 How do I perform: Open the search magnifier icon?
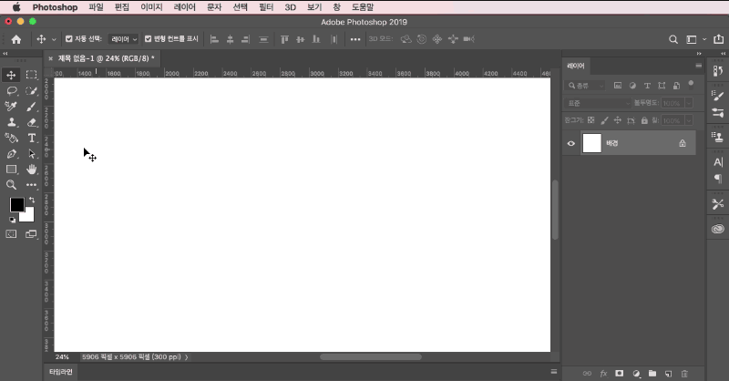click(673, 39)
